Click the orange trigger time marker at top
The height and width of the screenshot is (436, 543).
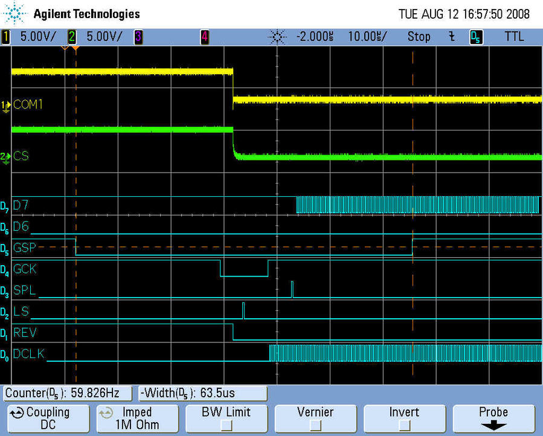click(76, 48)
